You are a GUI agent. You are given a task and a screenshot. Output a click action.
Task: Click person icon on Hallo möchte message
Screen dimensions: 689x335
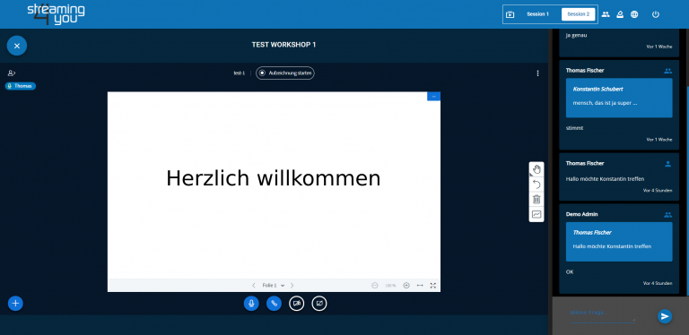667,164
